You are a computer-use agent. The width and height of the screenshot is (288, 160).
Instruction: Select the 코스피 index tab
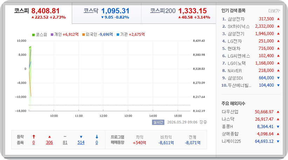(39, 13)
